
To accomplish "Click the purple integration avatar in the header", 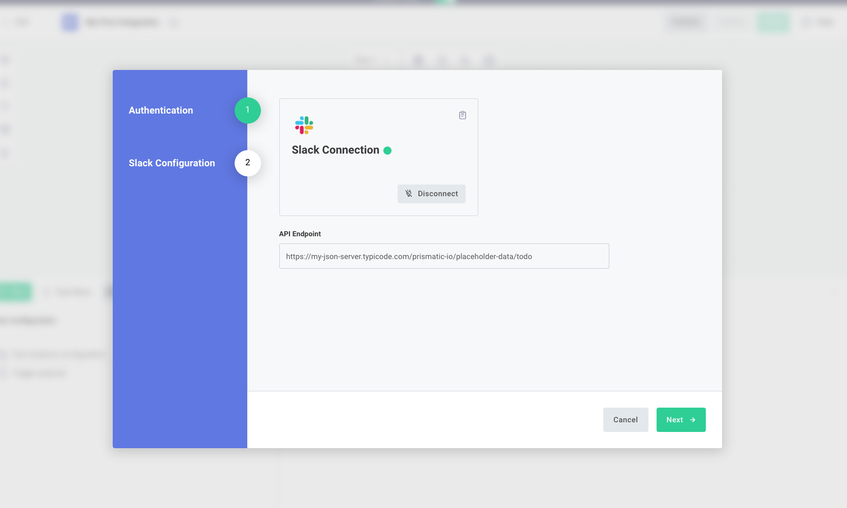I will [69, 22].
